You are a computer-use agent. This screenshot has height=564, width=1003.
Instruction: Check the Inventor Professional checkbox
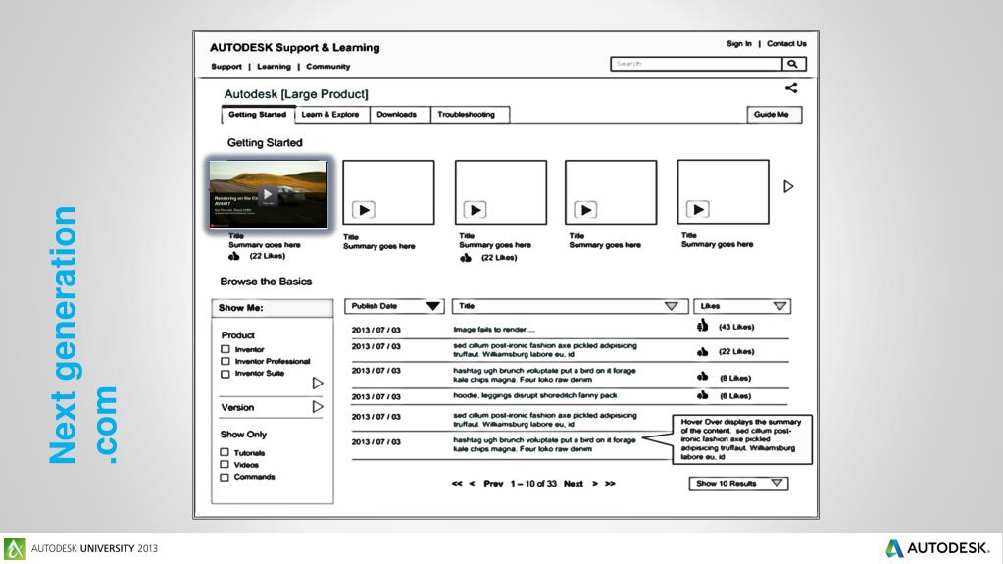pos(226,361)
